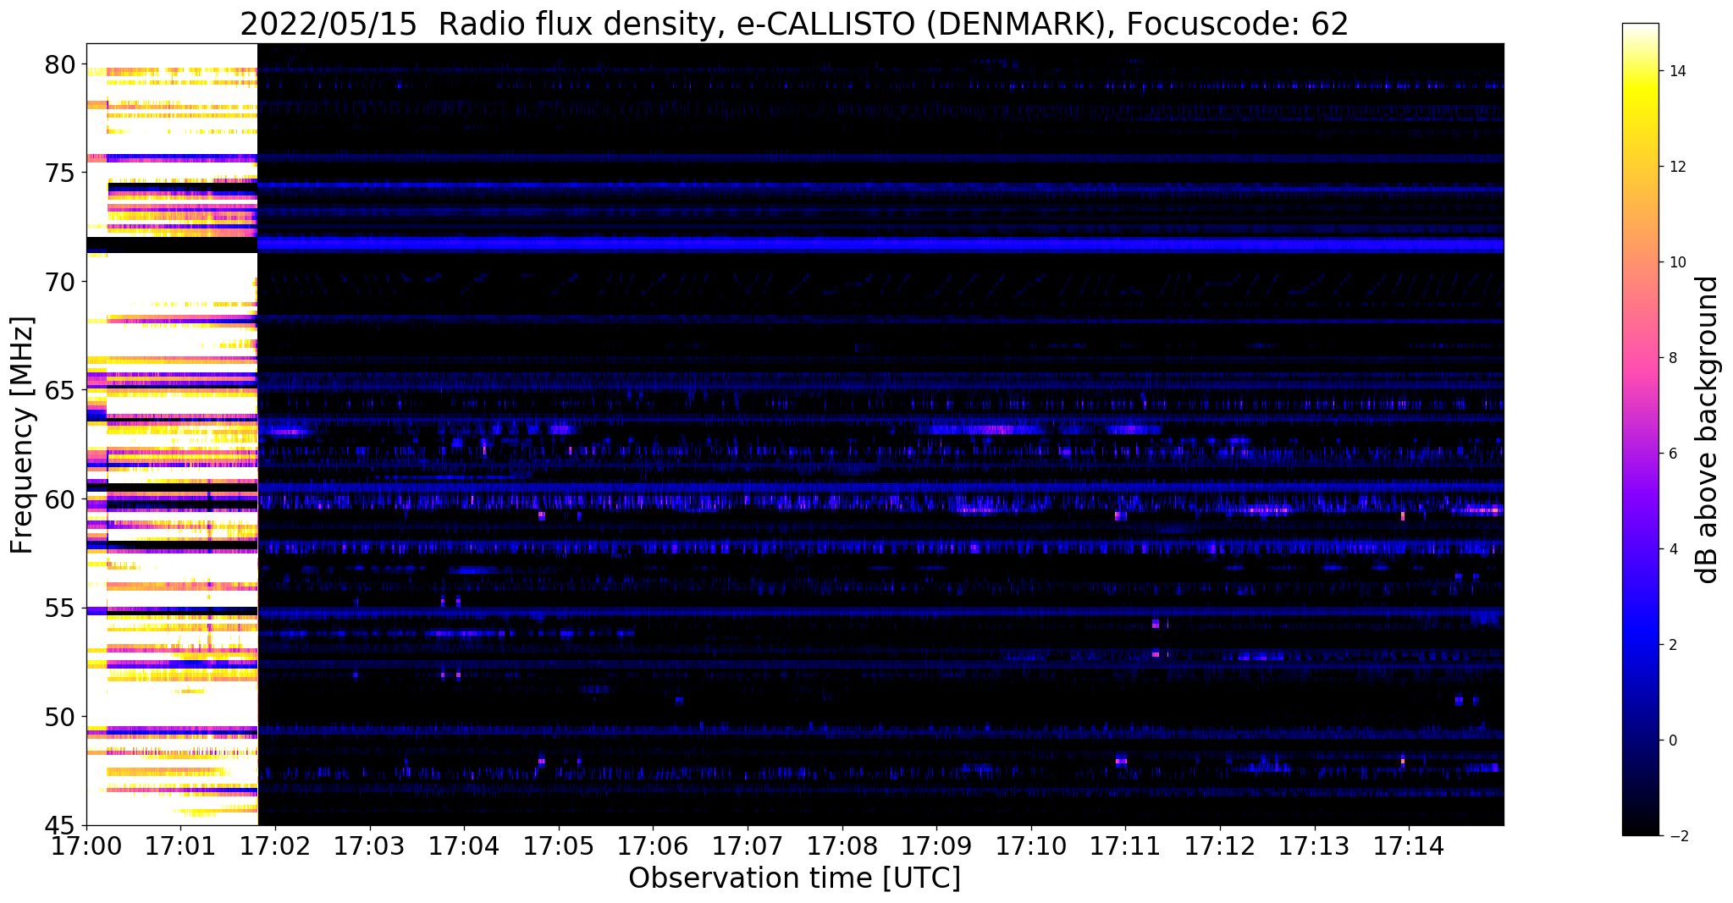The height and width of the screenshot is (903, 1733).
Task: Click the colorbar gradient strip
Action: [1640, 430]
